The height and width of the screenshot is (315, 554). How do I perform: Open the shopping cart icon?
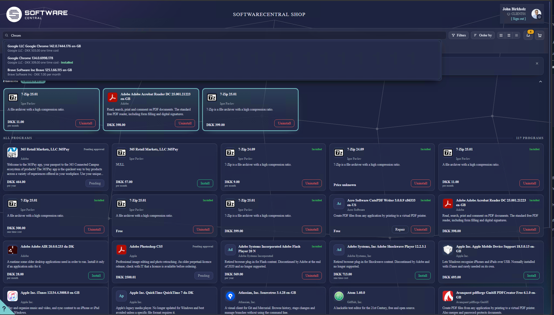tap(539, 35)
